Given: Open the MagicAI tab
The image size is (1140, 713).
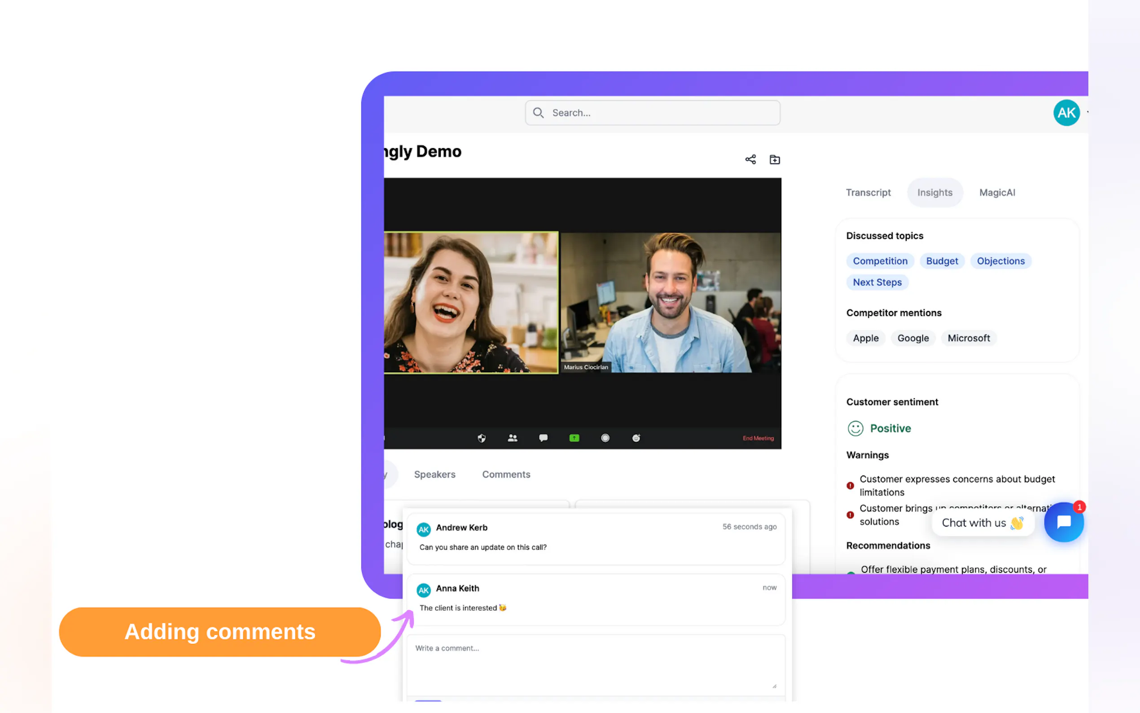Looking at the screenshot, I should (x=997, y=193).
